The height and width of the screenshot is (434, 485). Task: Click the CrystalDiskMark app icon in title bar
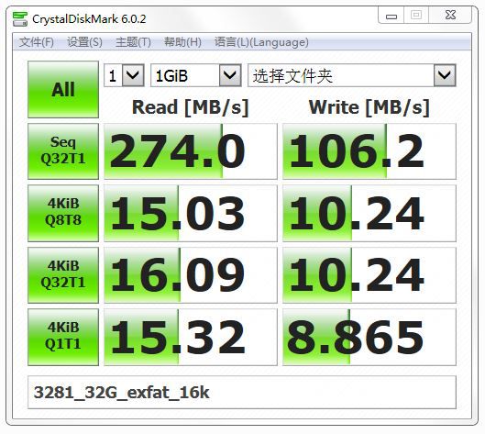pos(20,18)
